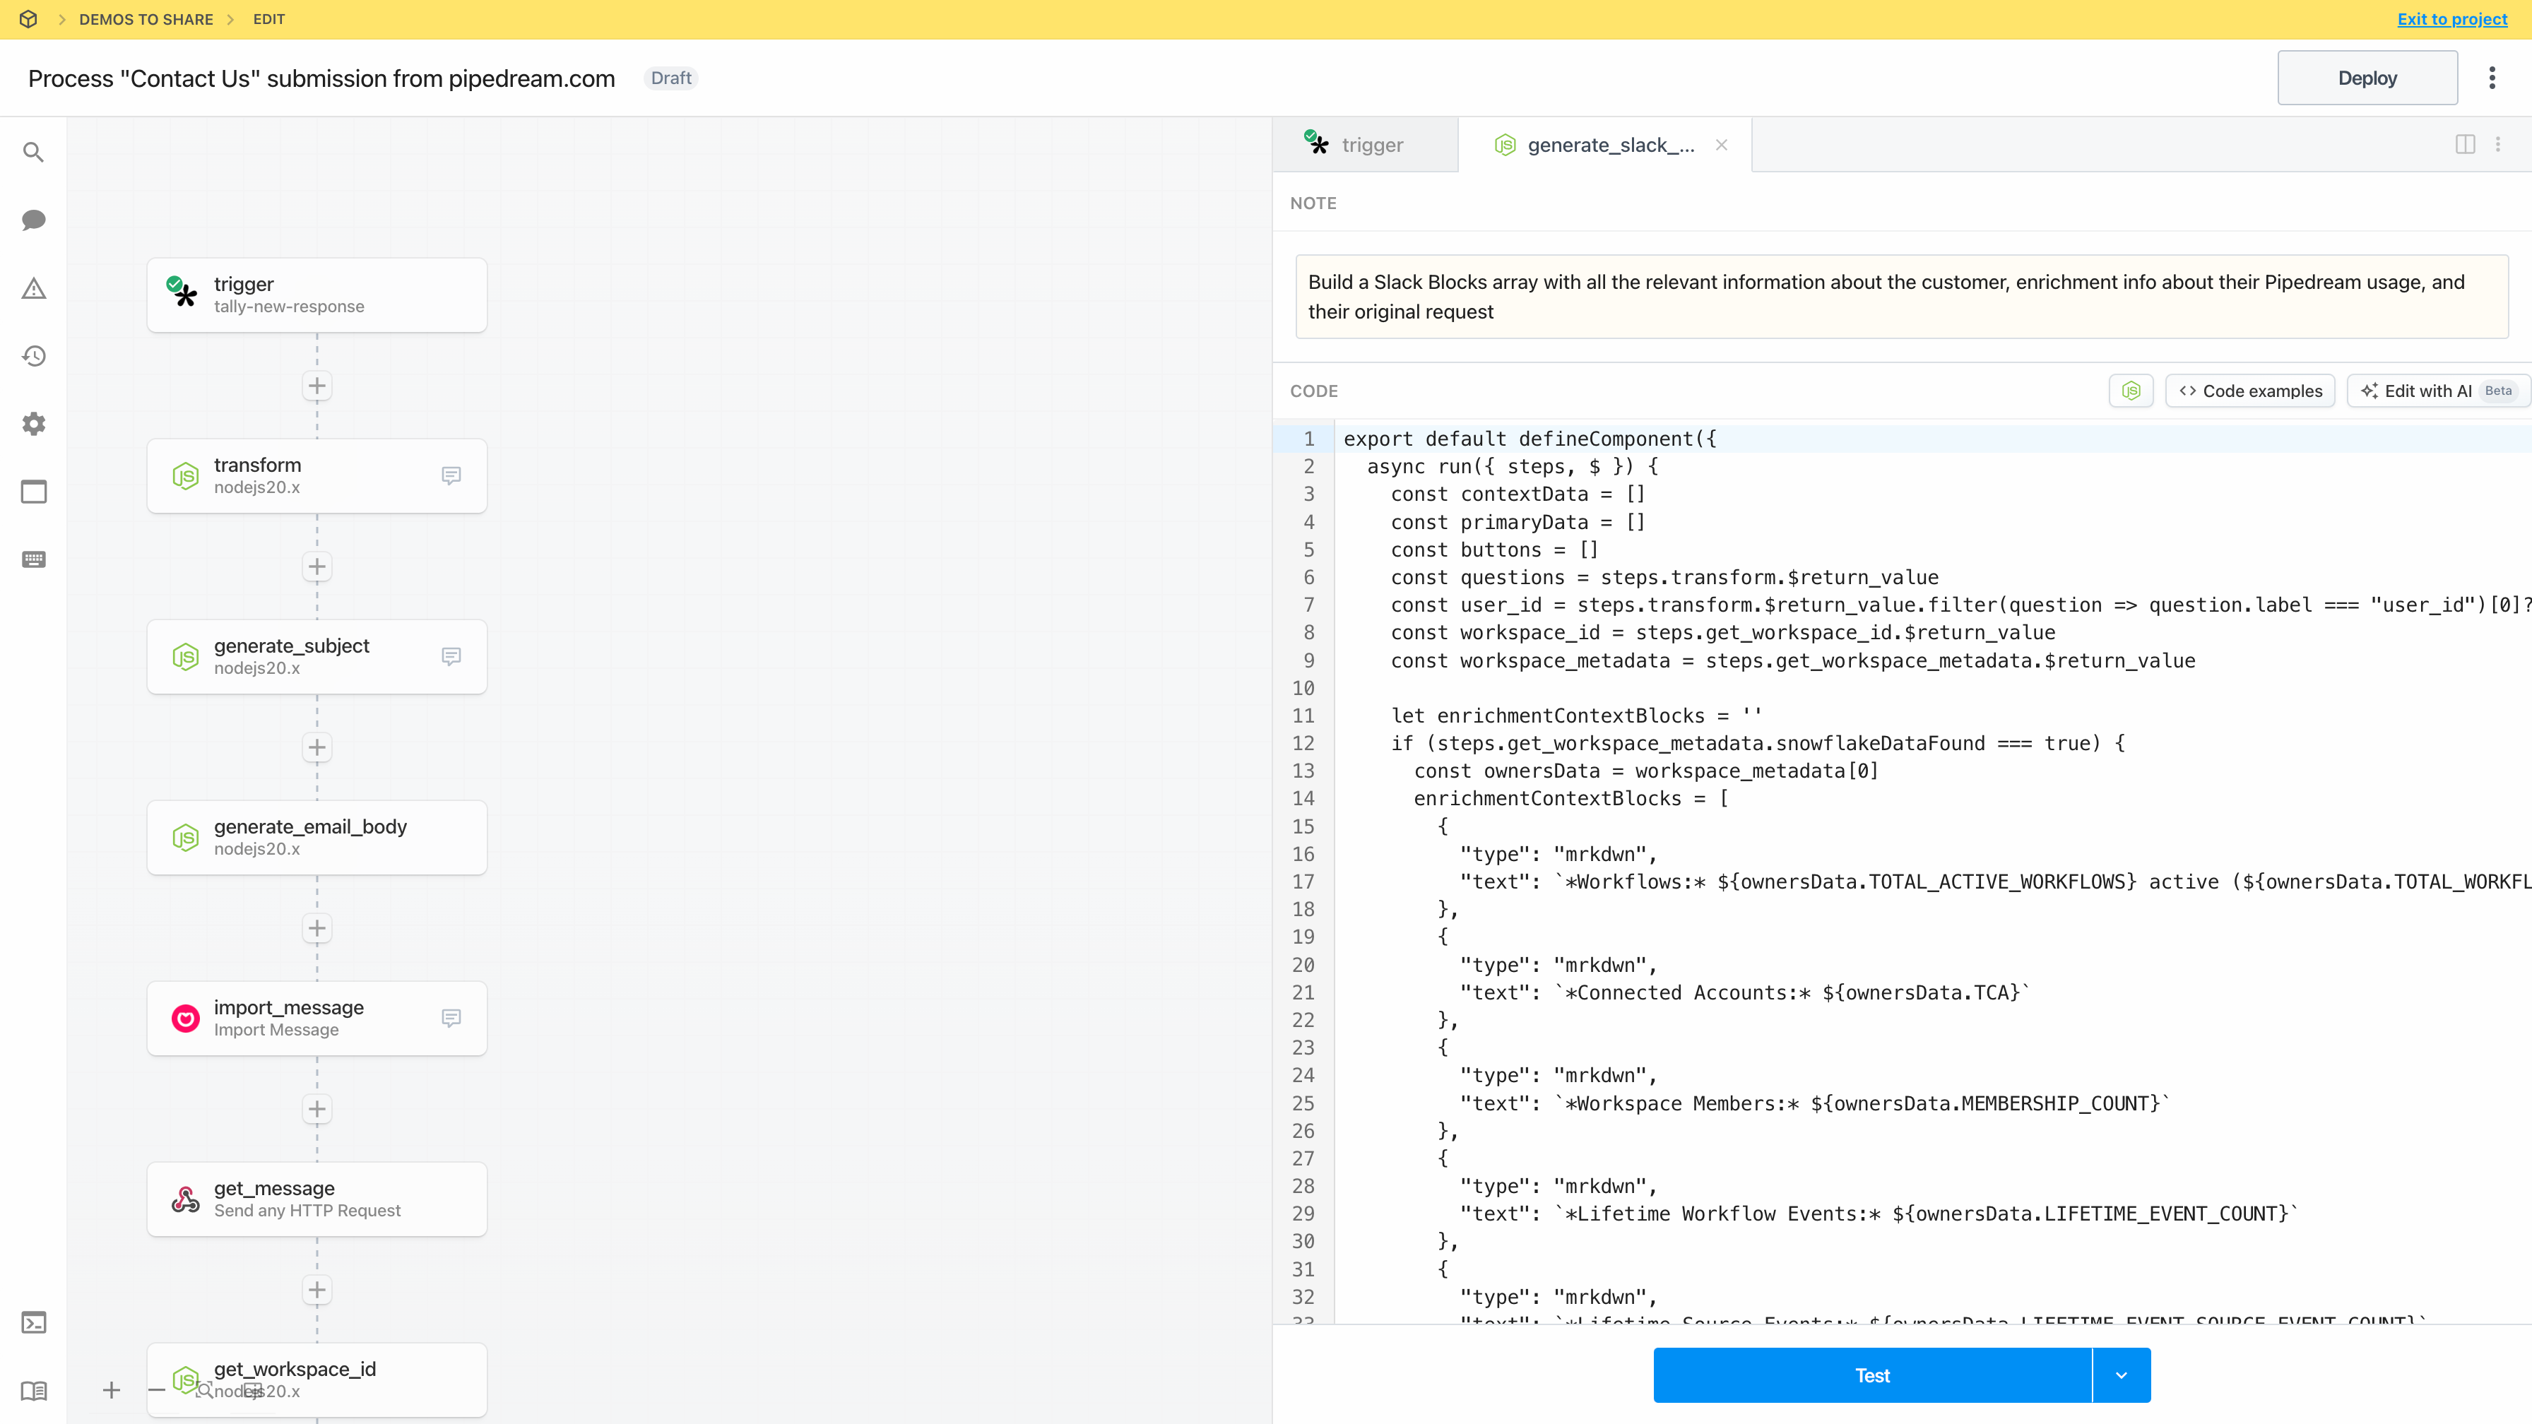Show note on transform step
2532x1424 pixels.
[451, 475]
